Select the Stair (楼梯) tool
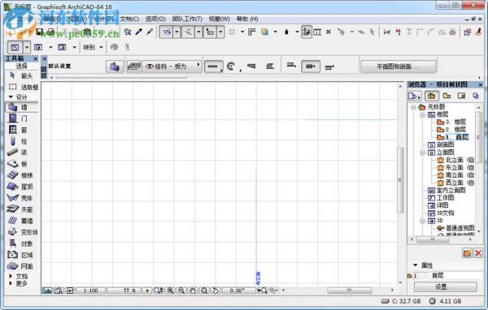The image size is (488, 310). (x=21, y=175)
